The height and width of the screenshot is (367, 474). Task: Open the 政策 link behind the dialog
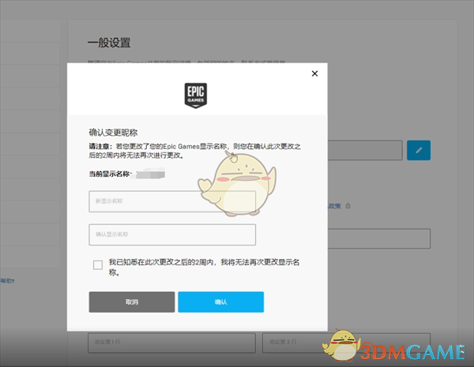point(334,206)
